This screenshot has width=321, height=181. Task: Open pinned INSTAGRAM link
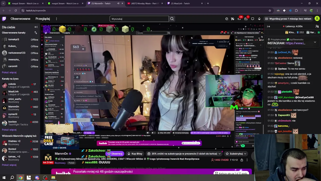coord(295,43)
